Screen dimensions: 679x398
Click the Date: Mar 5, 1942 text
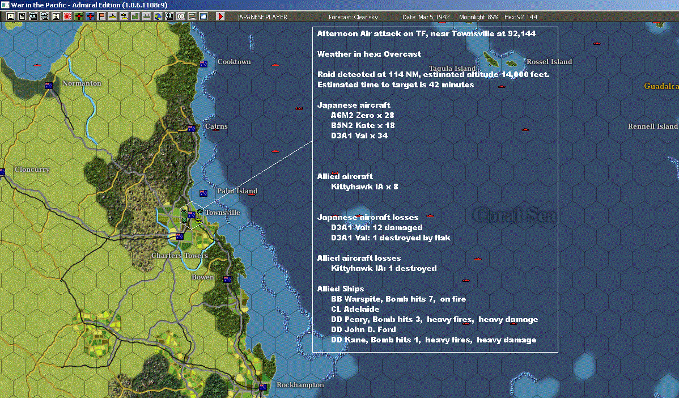coord(426,17)
